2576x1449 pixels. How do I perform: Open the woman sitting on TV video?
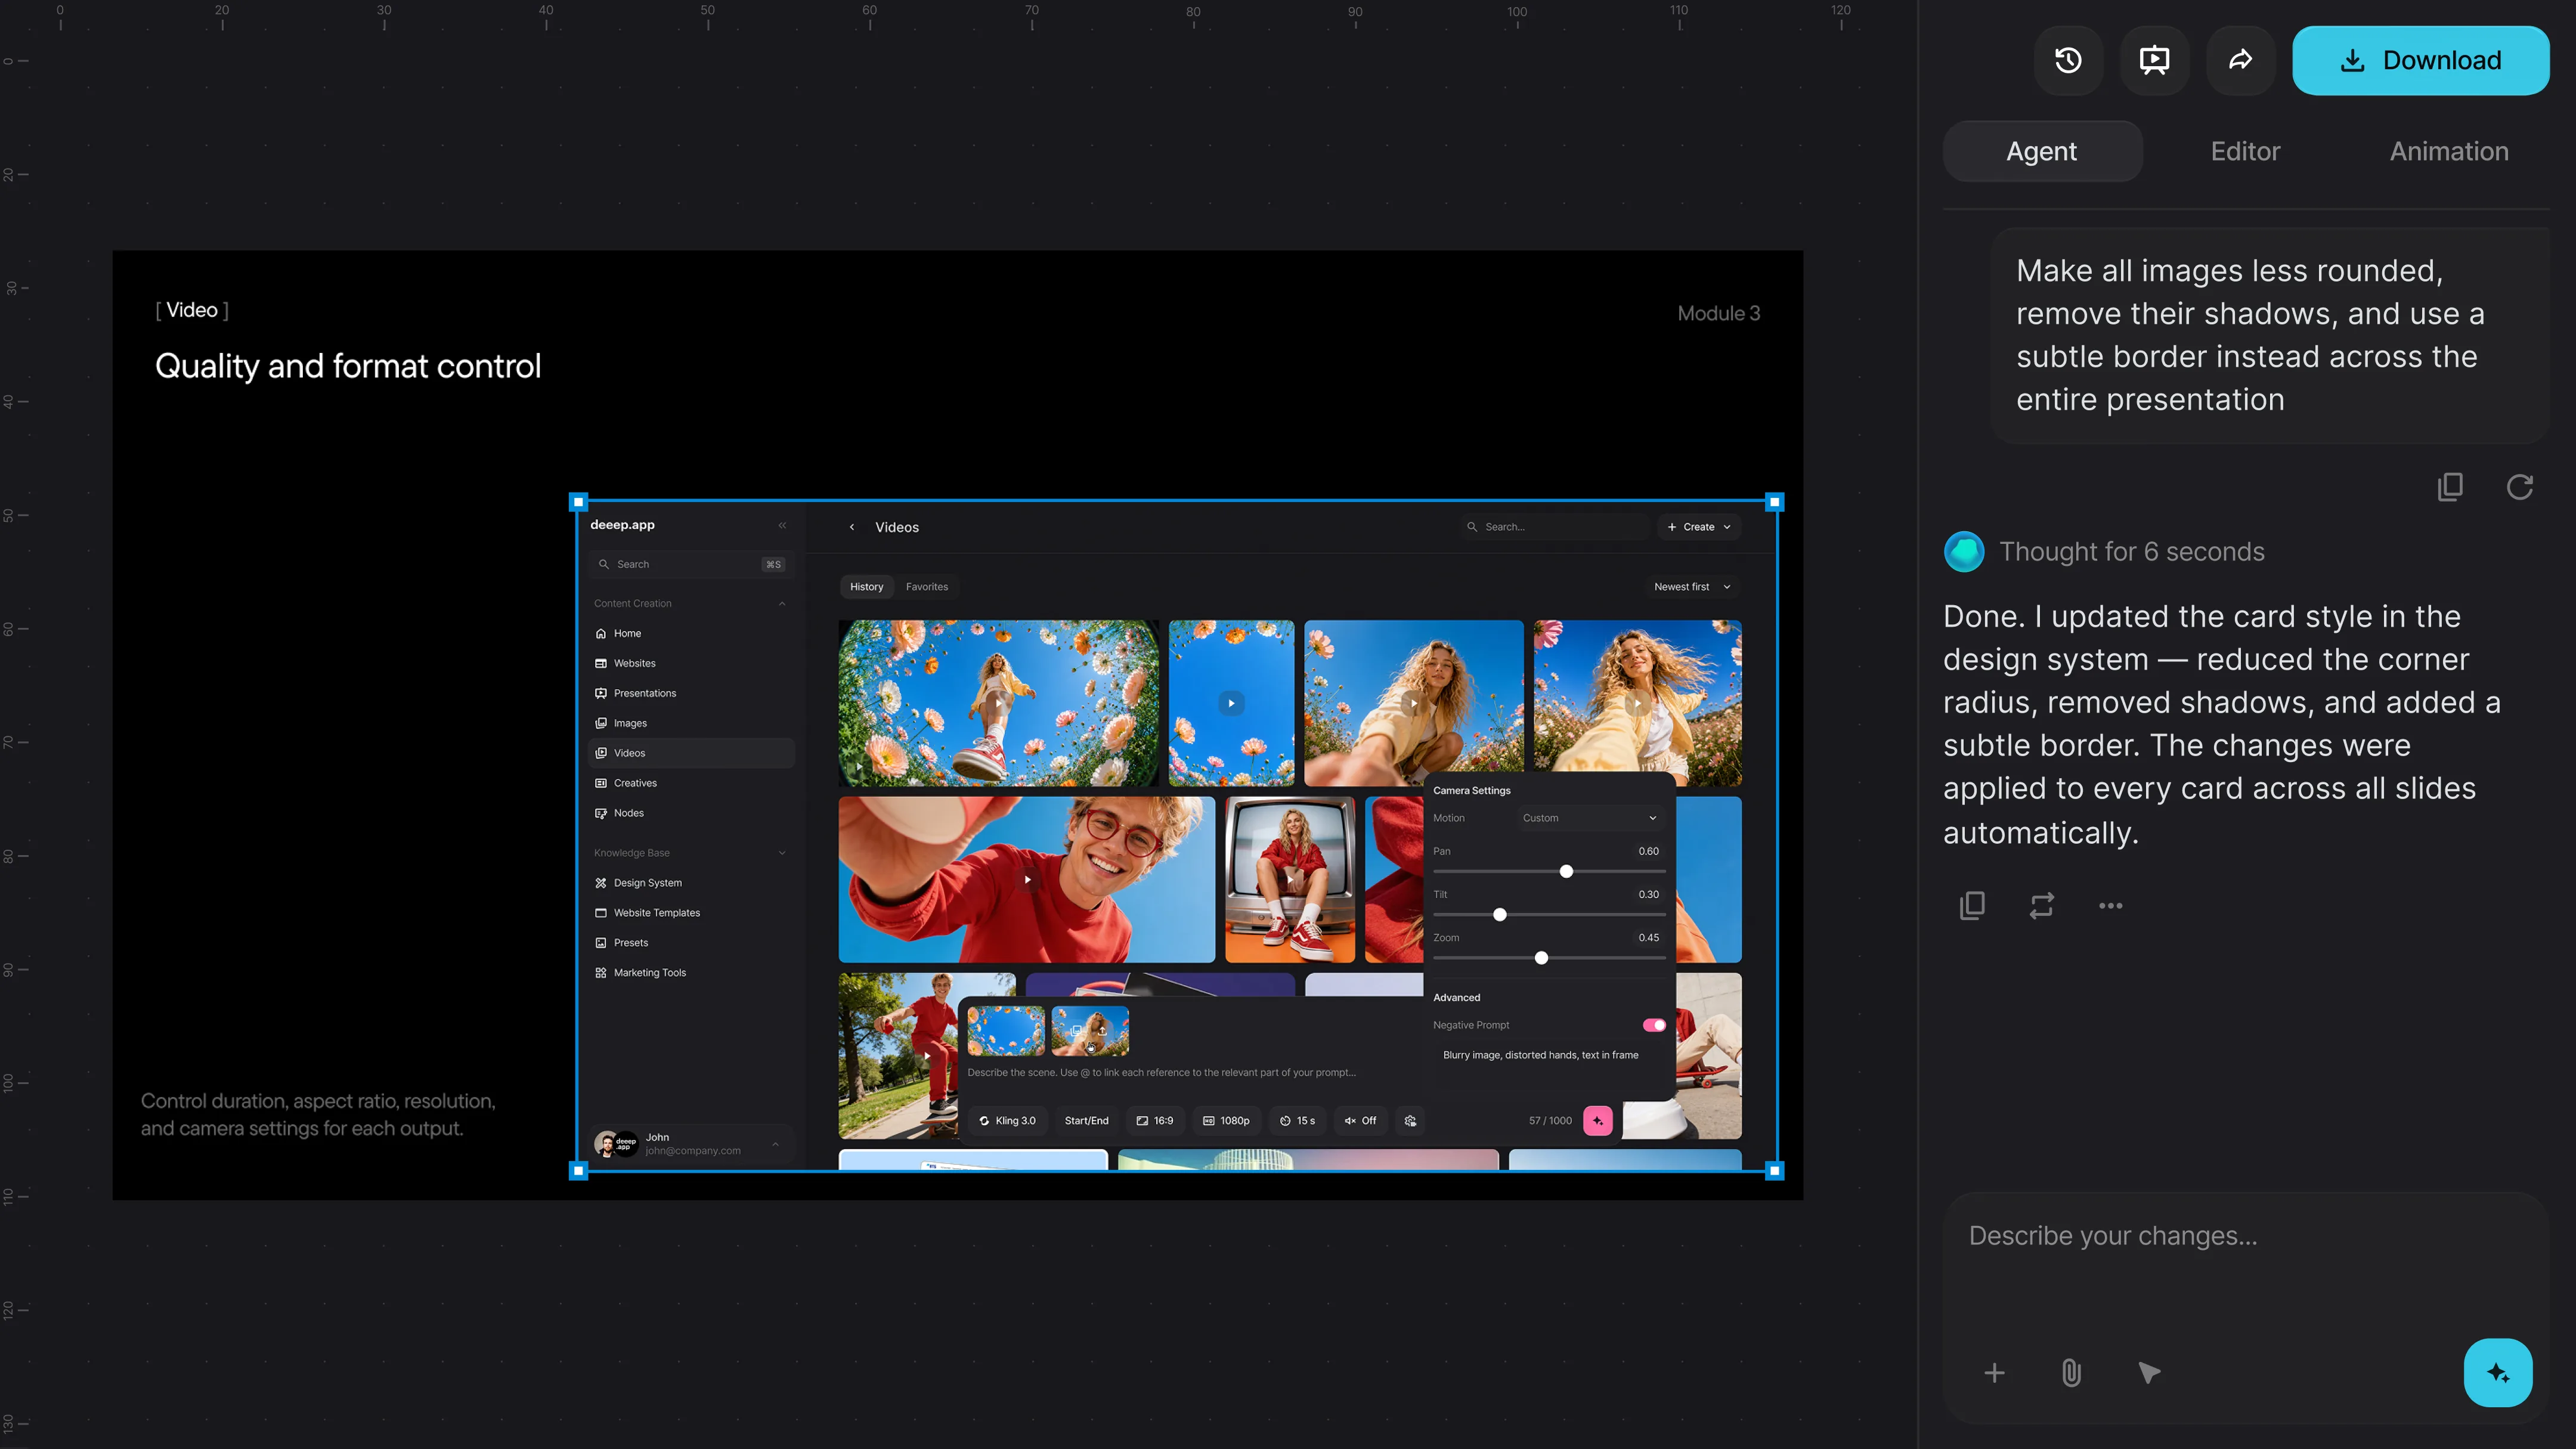tap(1290, 880)
